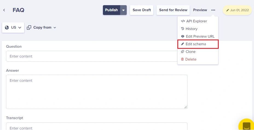Click inside the Answer text area
254x130 pixels.
click(97, 92)
